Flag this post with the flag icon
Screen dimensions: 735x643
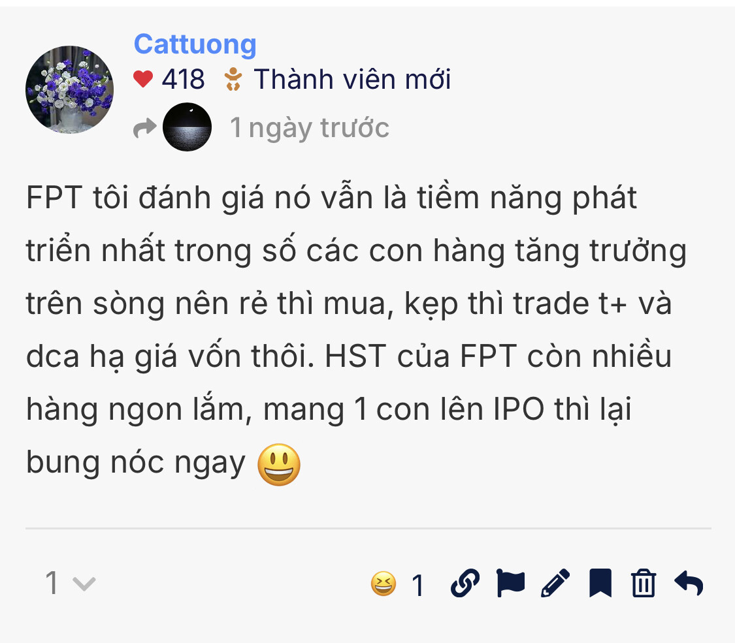click(x=510, y=584)
